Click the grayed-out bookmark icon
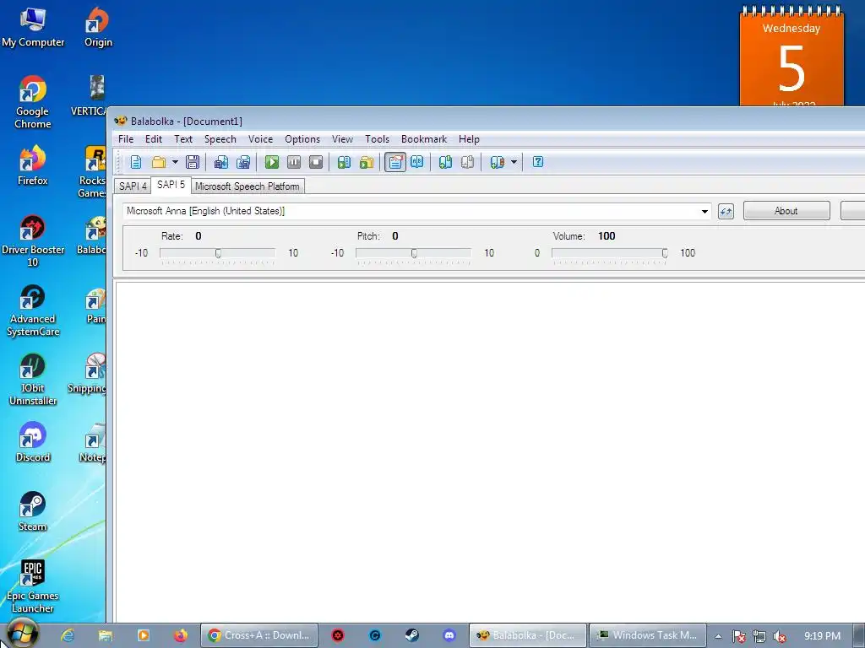865x648 pixels. pyautogui.click(x=467, y=162)
